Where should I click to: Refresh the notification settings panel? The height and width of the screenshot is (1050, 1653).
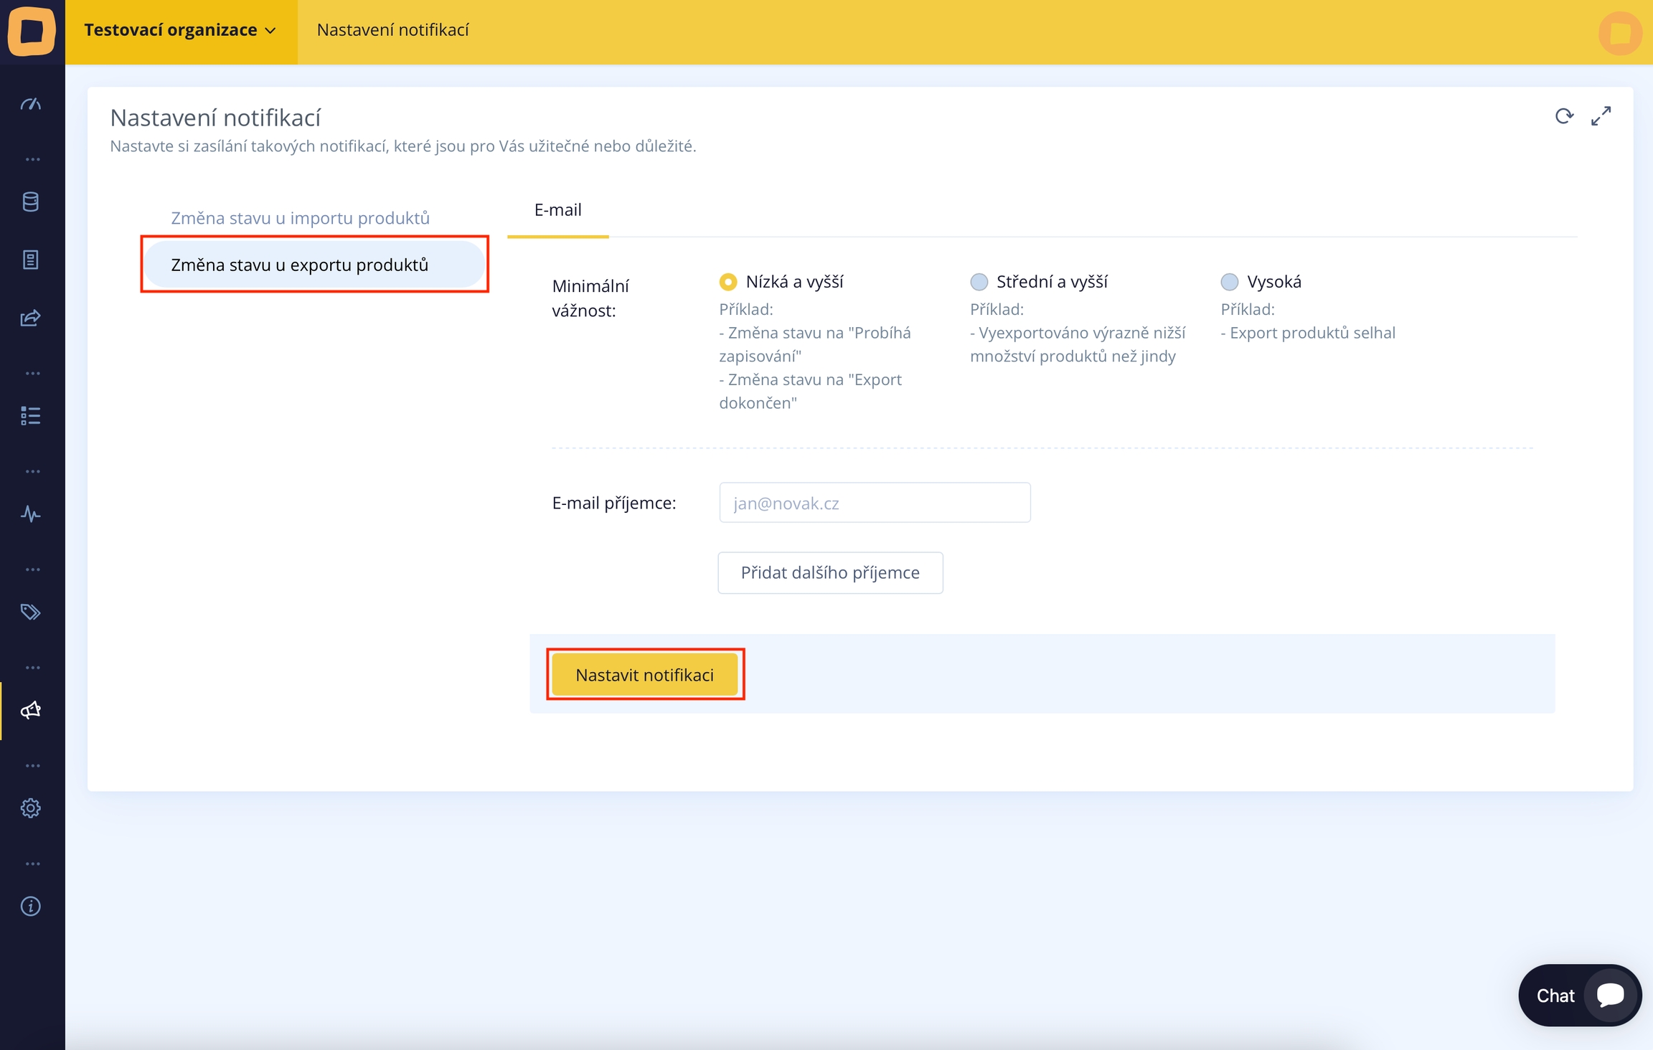click(1564, 116)
